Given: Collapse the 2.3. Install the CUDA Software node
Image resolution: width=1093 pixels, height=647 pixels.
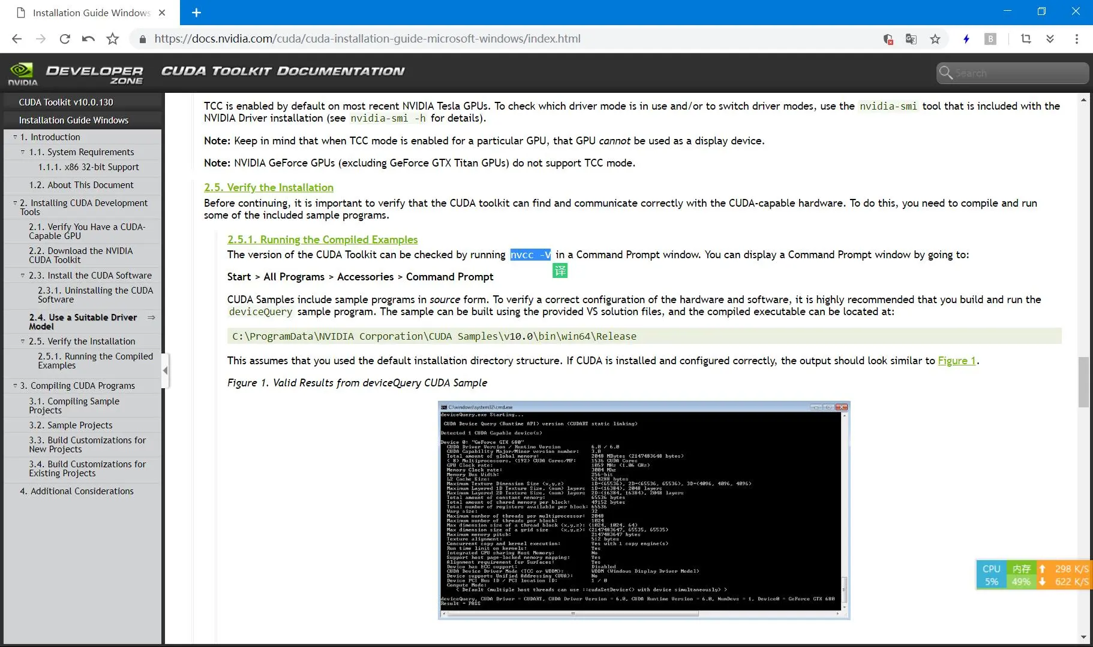Looking at the screenshot, I should pyautogui.click(x=23, y=276).
